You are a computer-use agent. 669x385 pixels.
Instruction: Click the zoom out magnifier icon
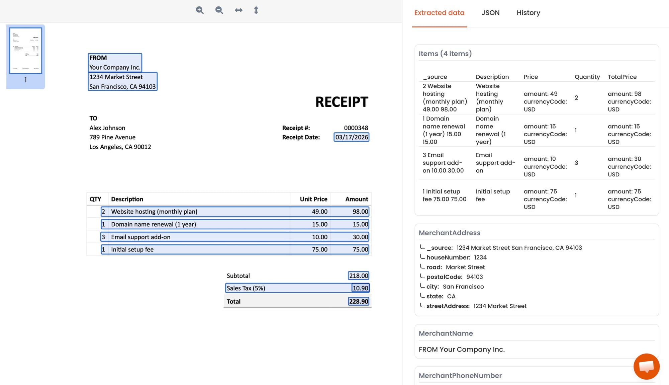pyautogui.click(x=219, y=10)
